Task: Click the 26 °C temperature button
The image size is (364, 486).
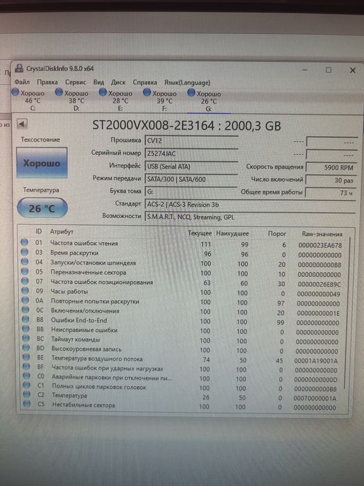Action: coord(42,208)
